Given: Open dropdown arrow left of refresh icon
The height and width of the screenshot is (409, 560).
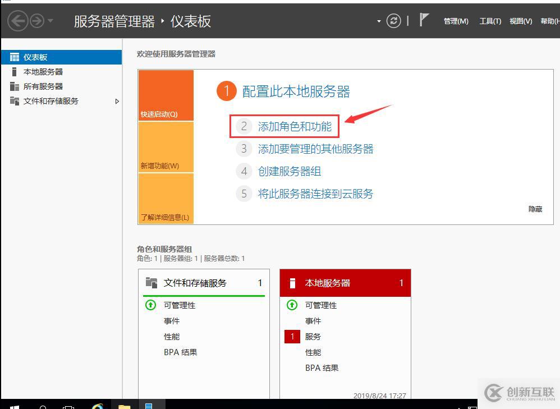Looking at the screenshot, I should point(379,21).
